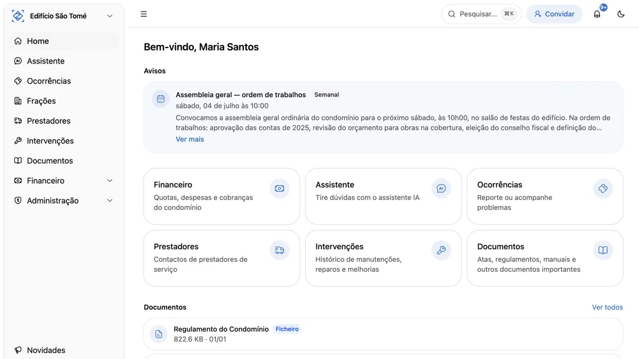
Task: Click the Semanal badge
Action: click(326, 95)
